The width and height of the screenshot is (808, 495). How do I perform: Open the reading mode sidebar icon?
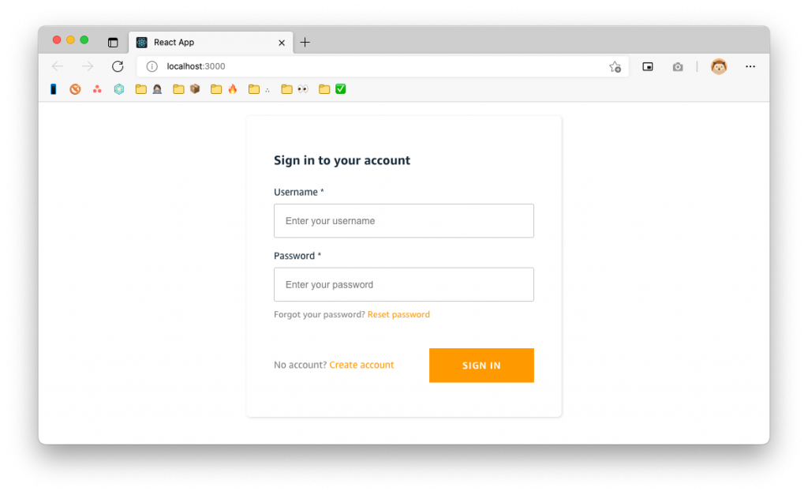pyautogui.click(x=648, y=66)
